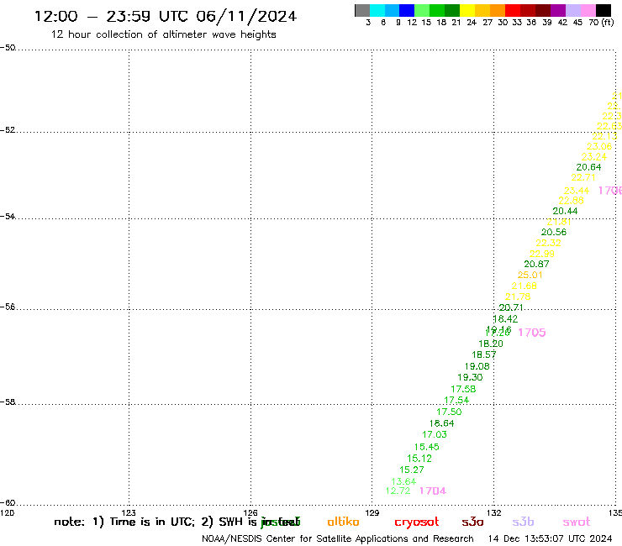Click the pure blue legend swatch
The image size is (622, 546).
[407, 10]
